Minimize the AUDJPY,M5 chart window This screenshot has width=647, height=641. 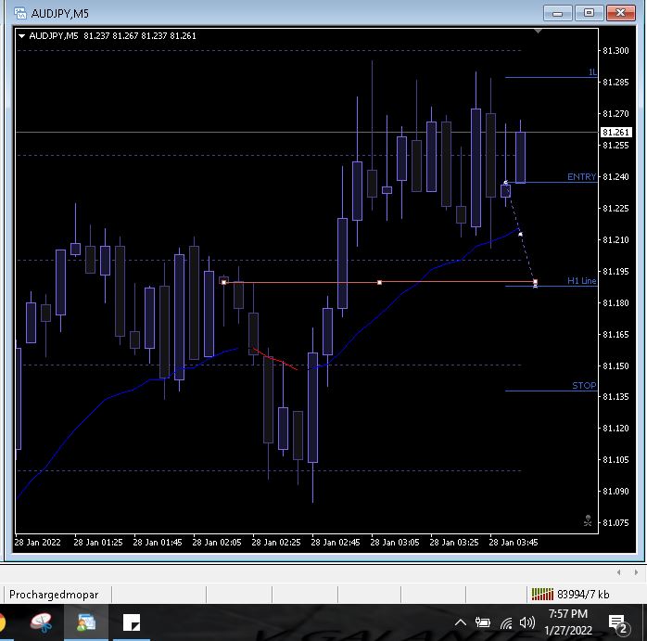pos(557,13)
